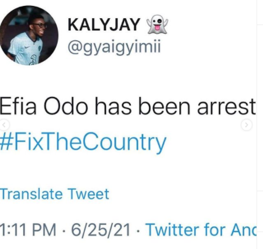Screen dimensions: 263x249
Task: Click the word 'arrest' in the tweet
Action: tap(226, 107)
